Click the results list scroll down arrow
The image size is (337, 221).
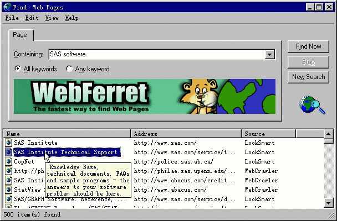tap(328, 203)
